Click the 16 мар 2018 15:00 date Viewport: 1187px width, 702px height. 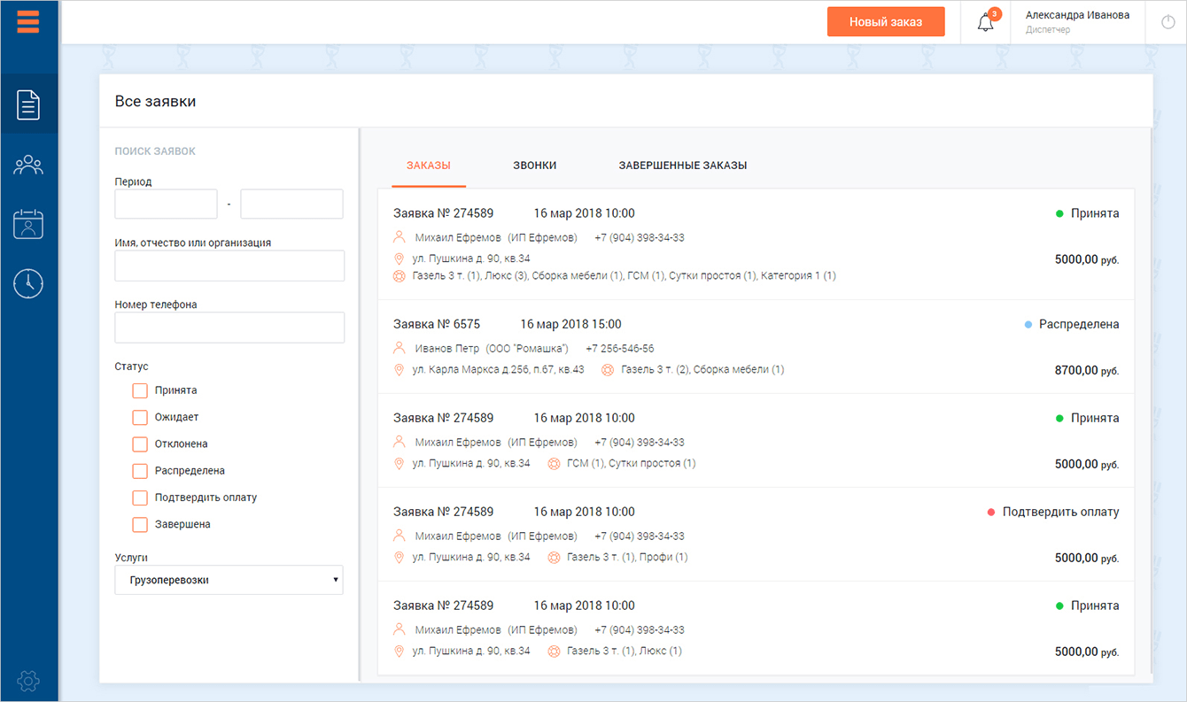570,324
